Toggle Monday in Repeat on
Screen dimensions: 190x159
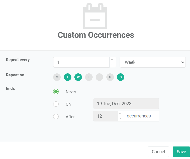click(x=57, y=77)
